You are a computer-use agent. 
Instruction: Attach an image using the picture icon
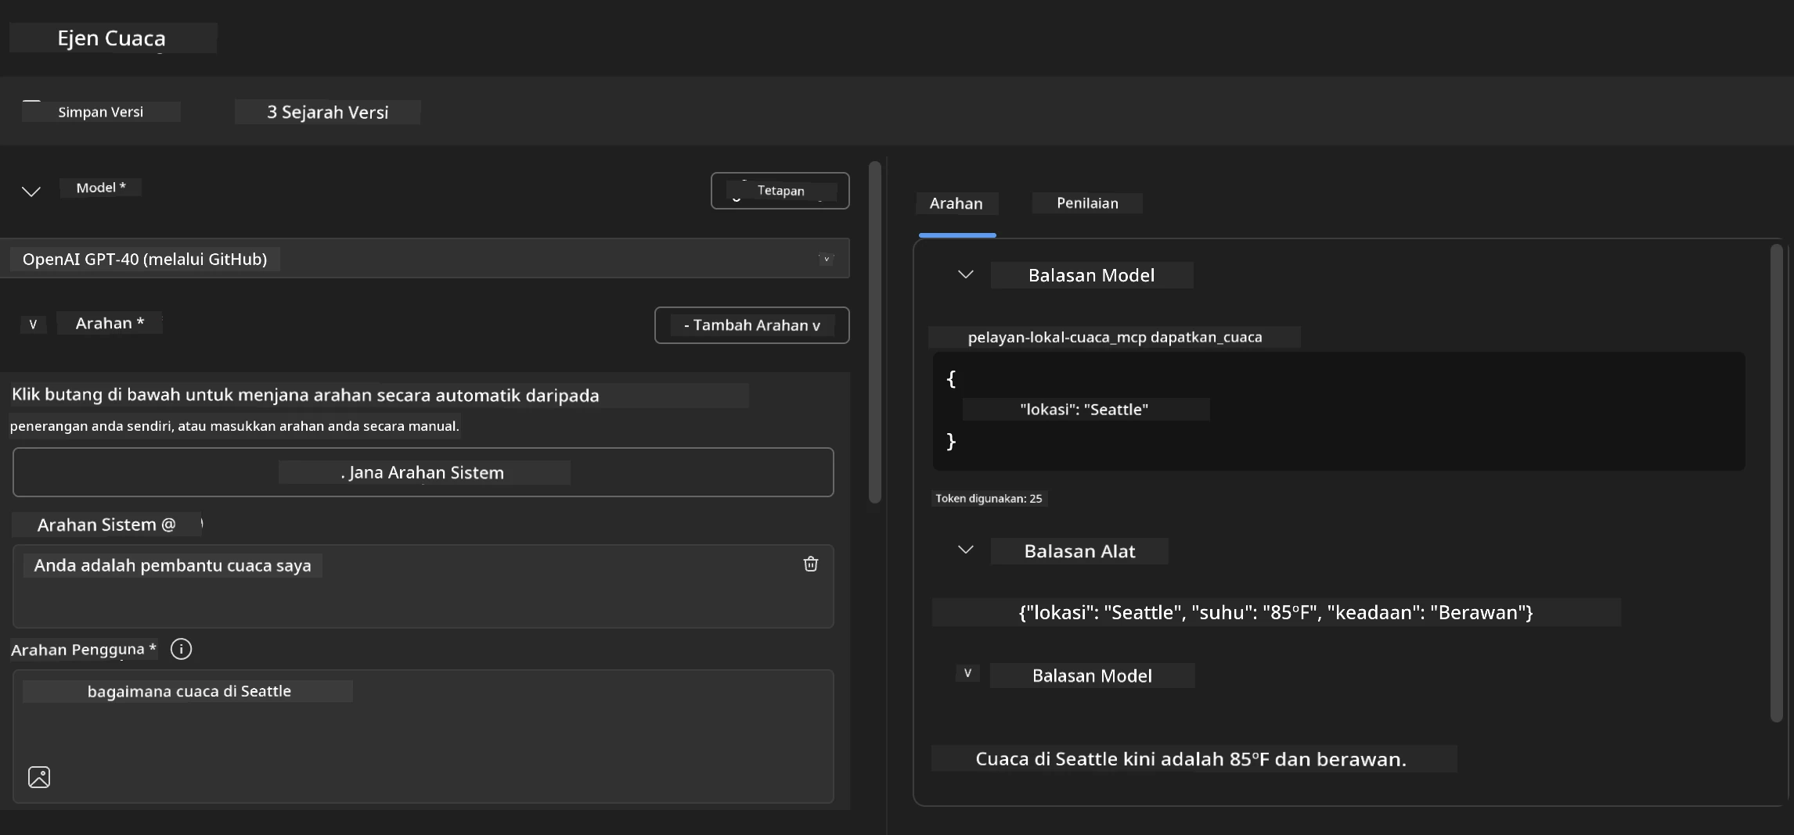click(x=39, y=776)
